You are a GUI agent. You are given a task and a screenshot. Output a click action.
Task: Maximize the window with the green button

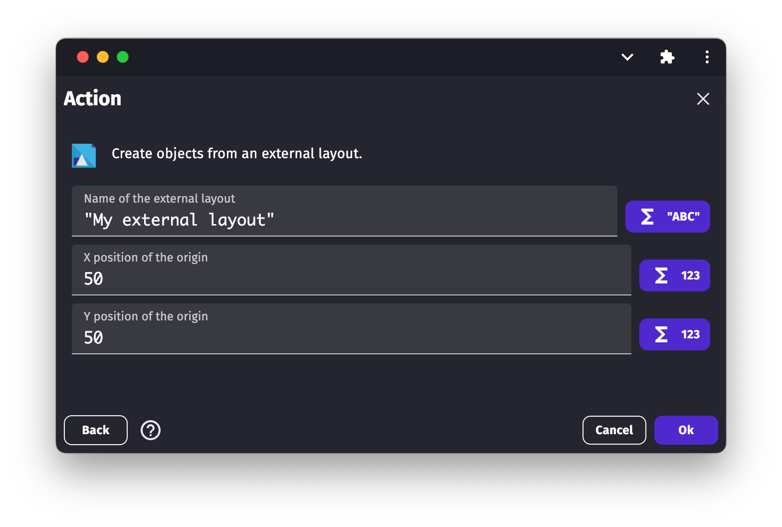123,57
